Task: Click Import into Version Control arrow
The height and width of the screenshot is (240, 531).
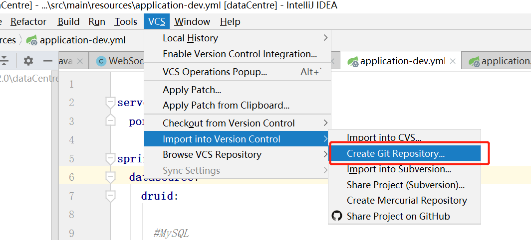Action: click(325, 139)
